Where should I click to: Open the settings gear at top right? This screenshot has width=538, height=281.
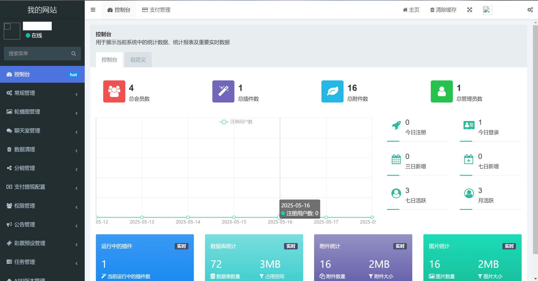pyautogui.click(x=530, y=10)
